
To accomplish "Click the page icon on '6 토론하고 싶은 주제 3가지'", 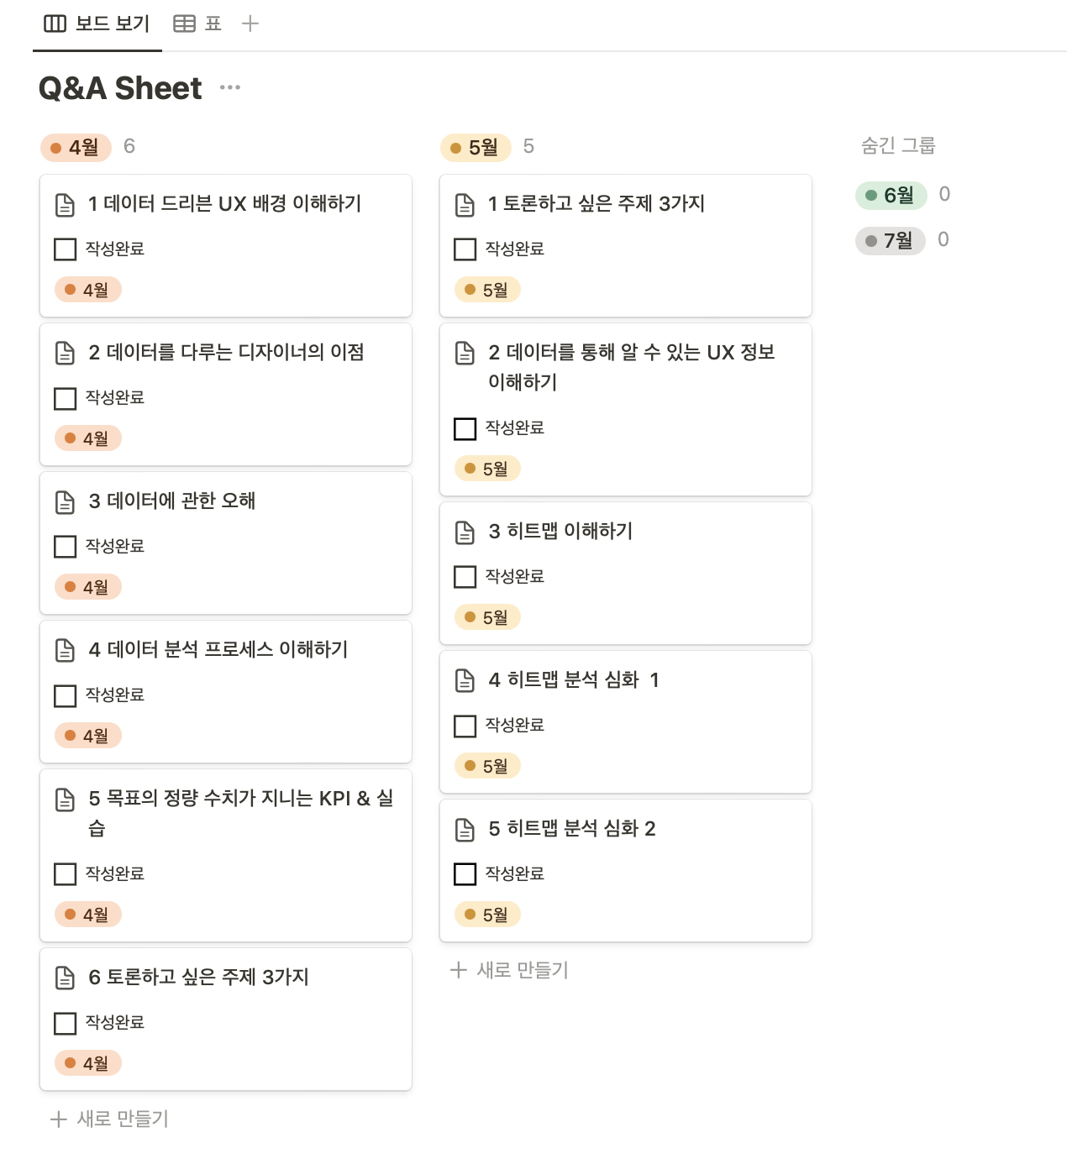I will [x=65, y=978].
